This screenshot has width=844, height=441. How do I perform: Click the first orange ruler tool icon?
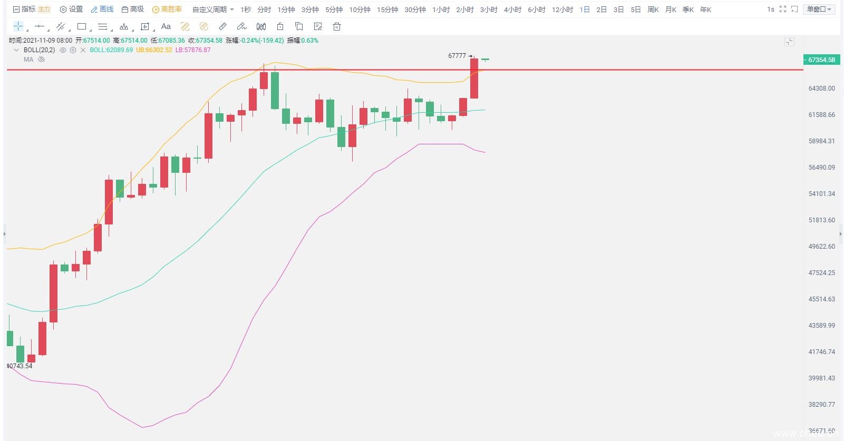(185, 26)
